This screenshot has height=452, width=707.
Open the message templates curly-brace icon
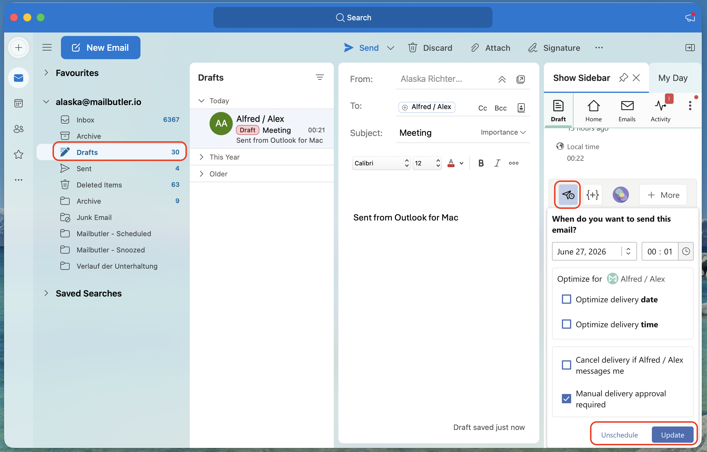tap(592, 195)
